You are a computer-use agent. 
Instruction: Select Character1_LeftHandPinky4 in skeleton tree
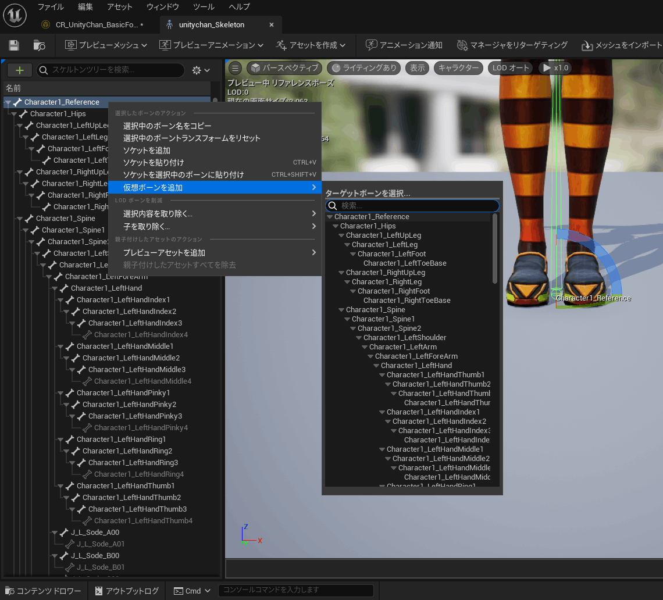(x=141, y=428)
